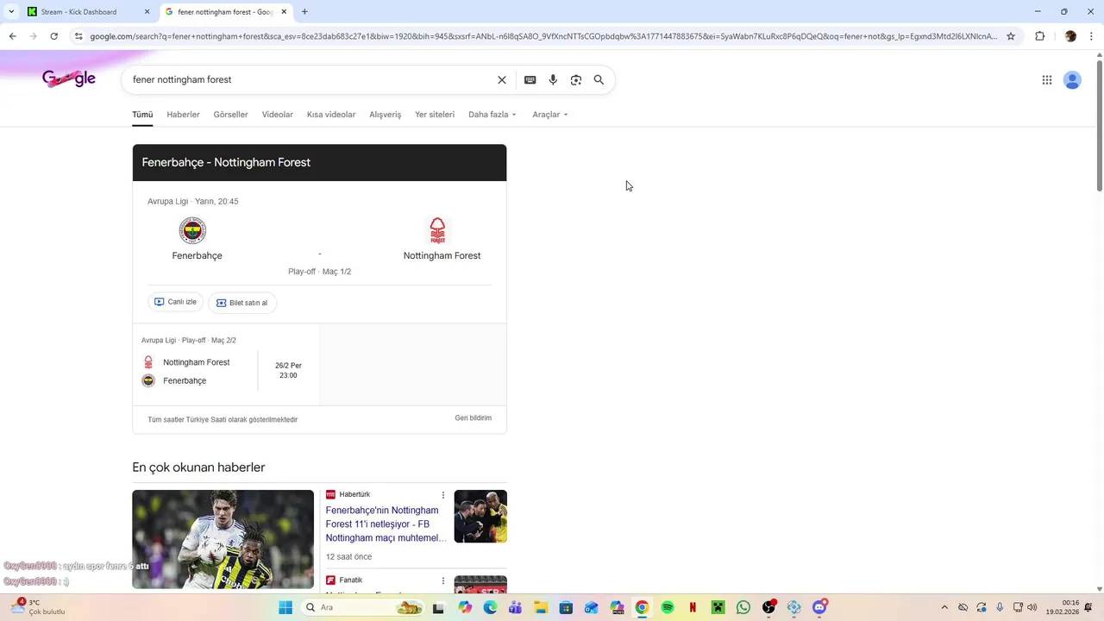Screen dimensions: 1104x621
Task: Open the Maç 2/2 Nottingham Forest fixture
Action: [226, 364]
